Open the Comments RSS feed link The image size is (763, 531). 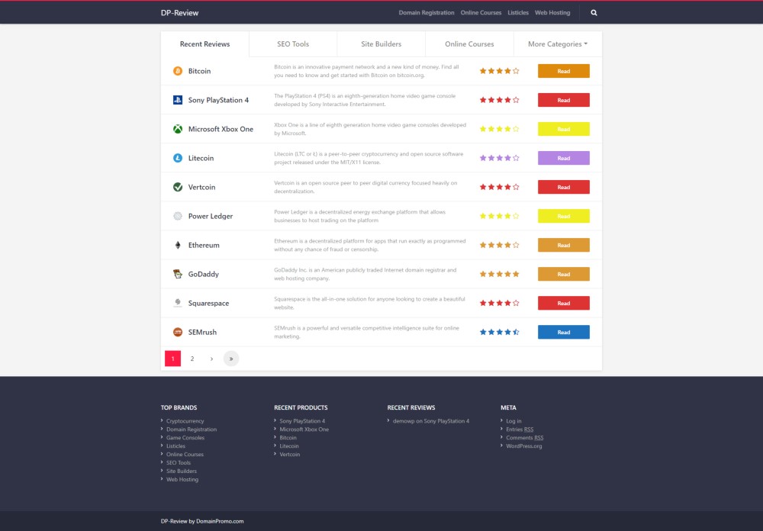click(x=525, y=438)
